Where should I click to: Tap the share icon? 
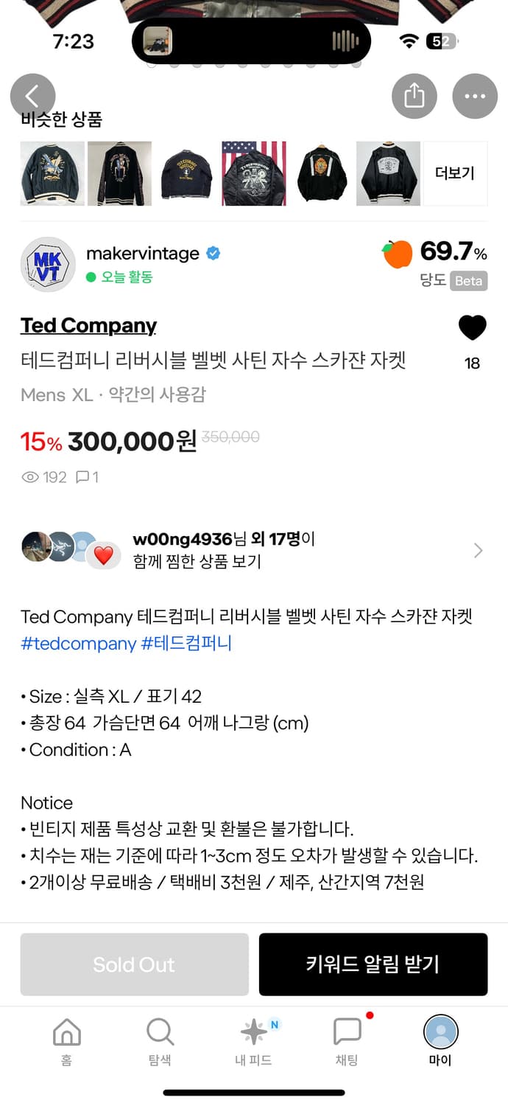(x=414, y=97)
